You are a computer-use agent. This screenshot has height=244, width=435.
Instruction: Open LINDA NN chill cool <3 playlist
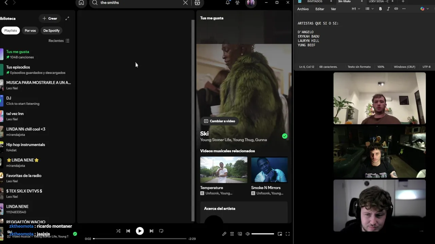tap(37, 132)
